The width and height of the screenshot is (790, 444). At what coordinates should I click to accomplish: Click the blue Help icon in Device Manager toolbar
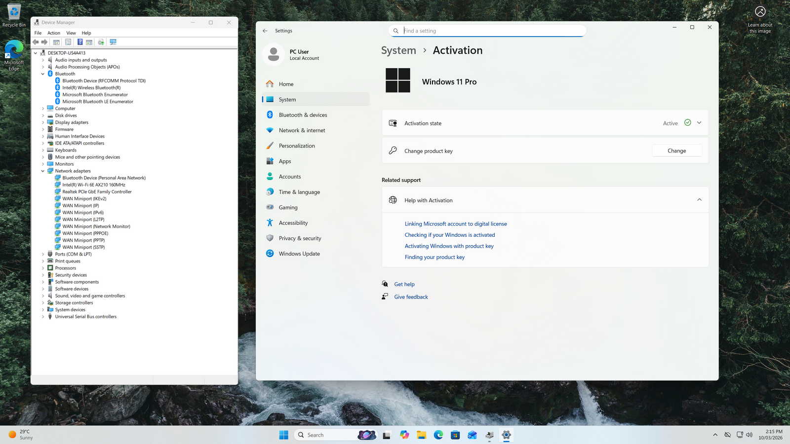pos(80,42)
